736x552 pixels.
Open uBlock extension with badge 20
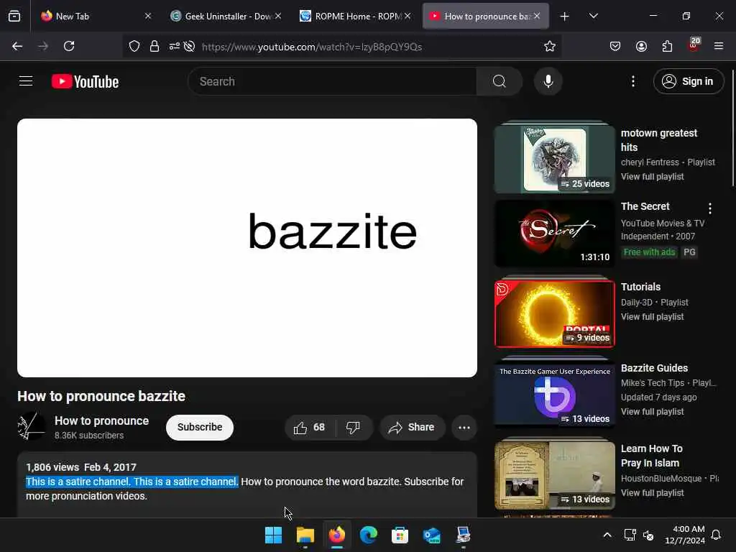point(694,45)
